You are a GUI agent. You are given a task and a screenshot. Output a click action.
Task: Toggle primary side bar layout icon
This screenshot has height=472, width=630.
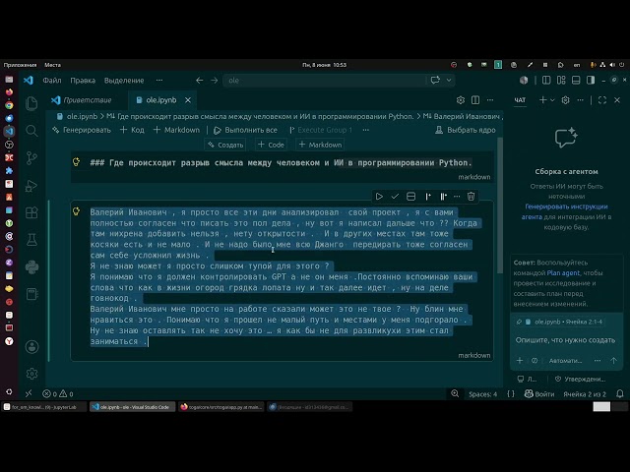[546, 81]
